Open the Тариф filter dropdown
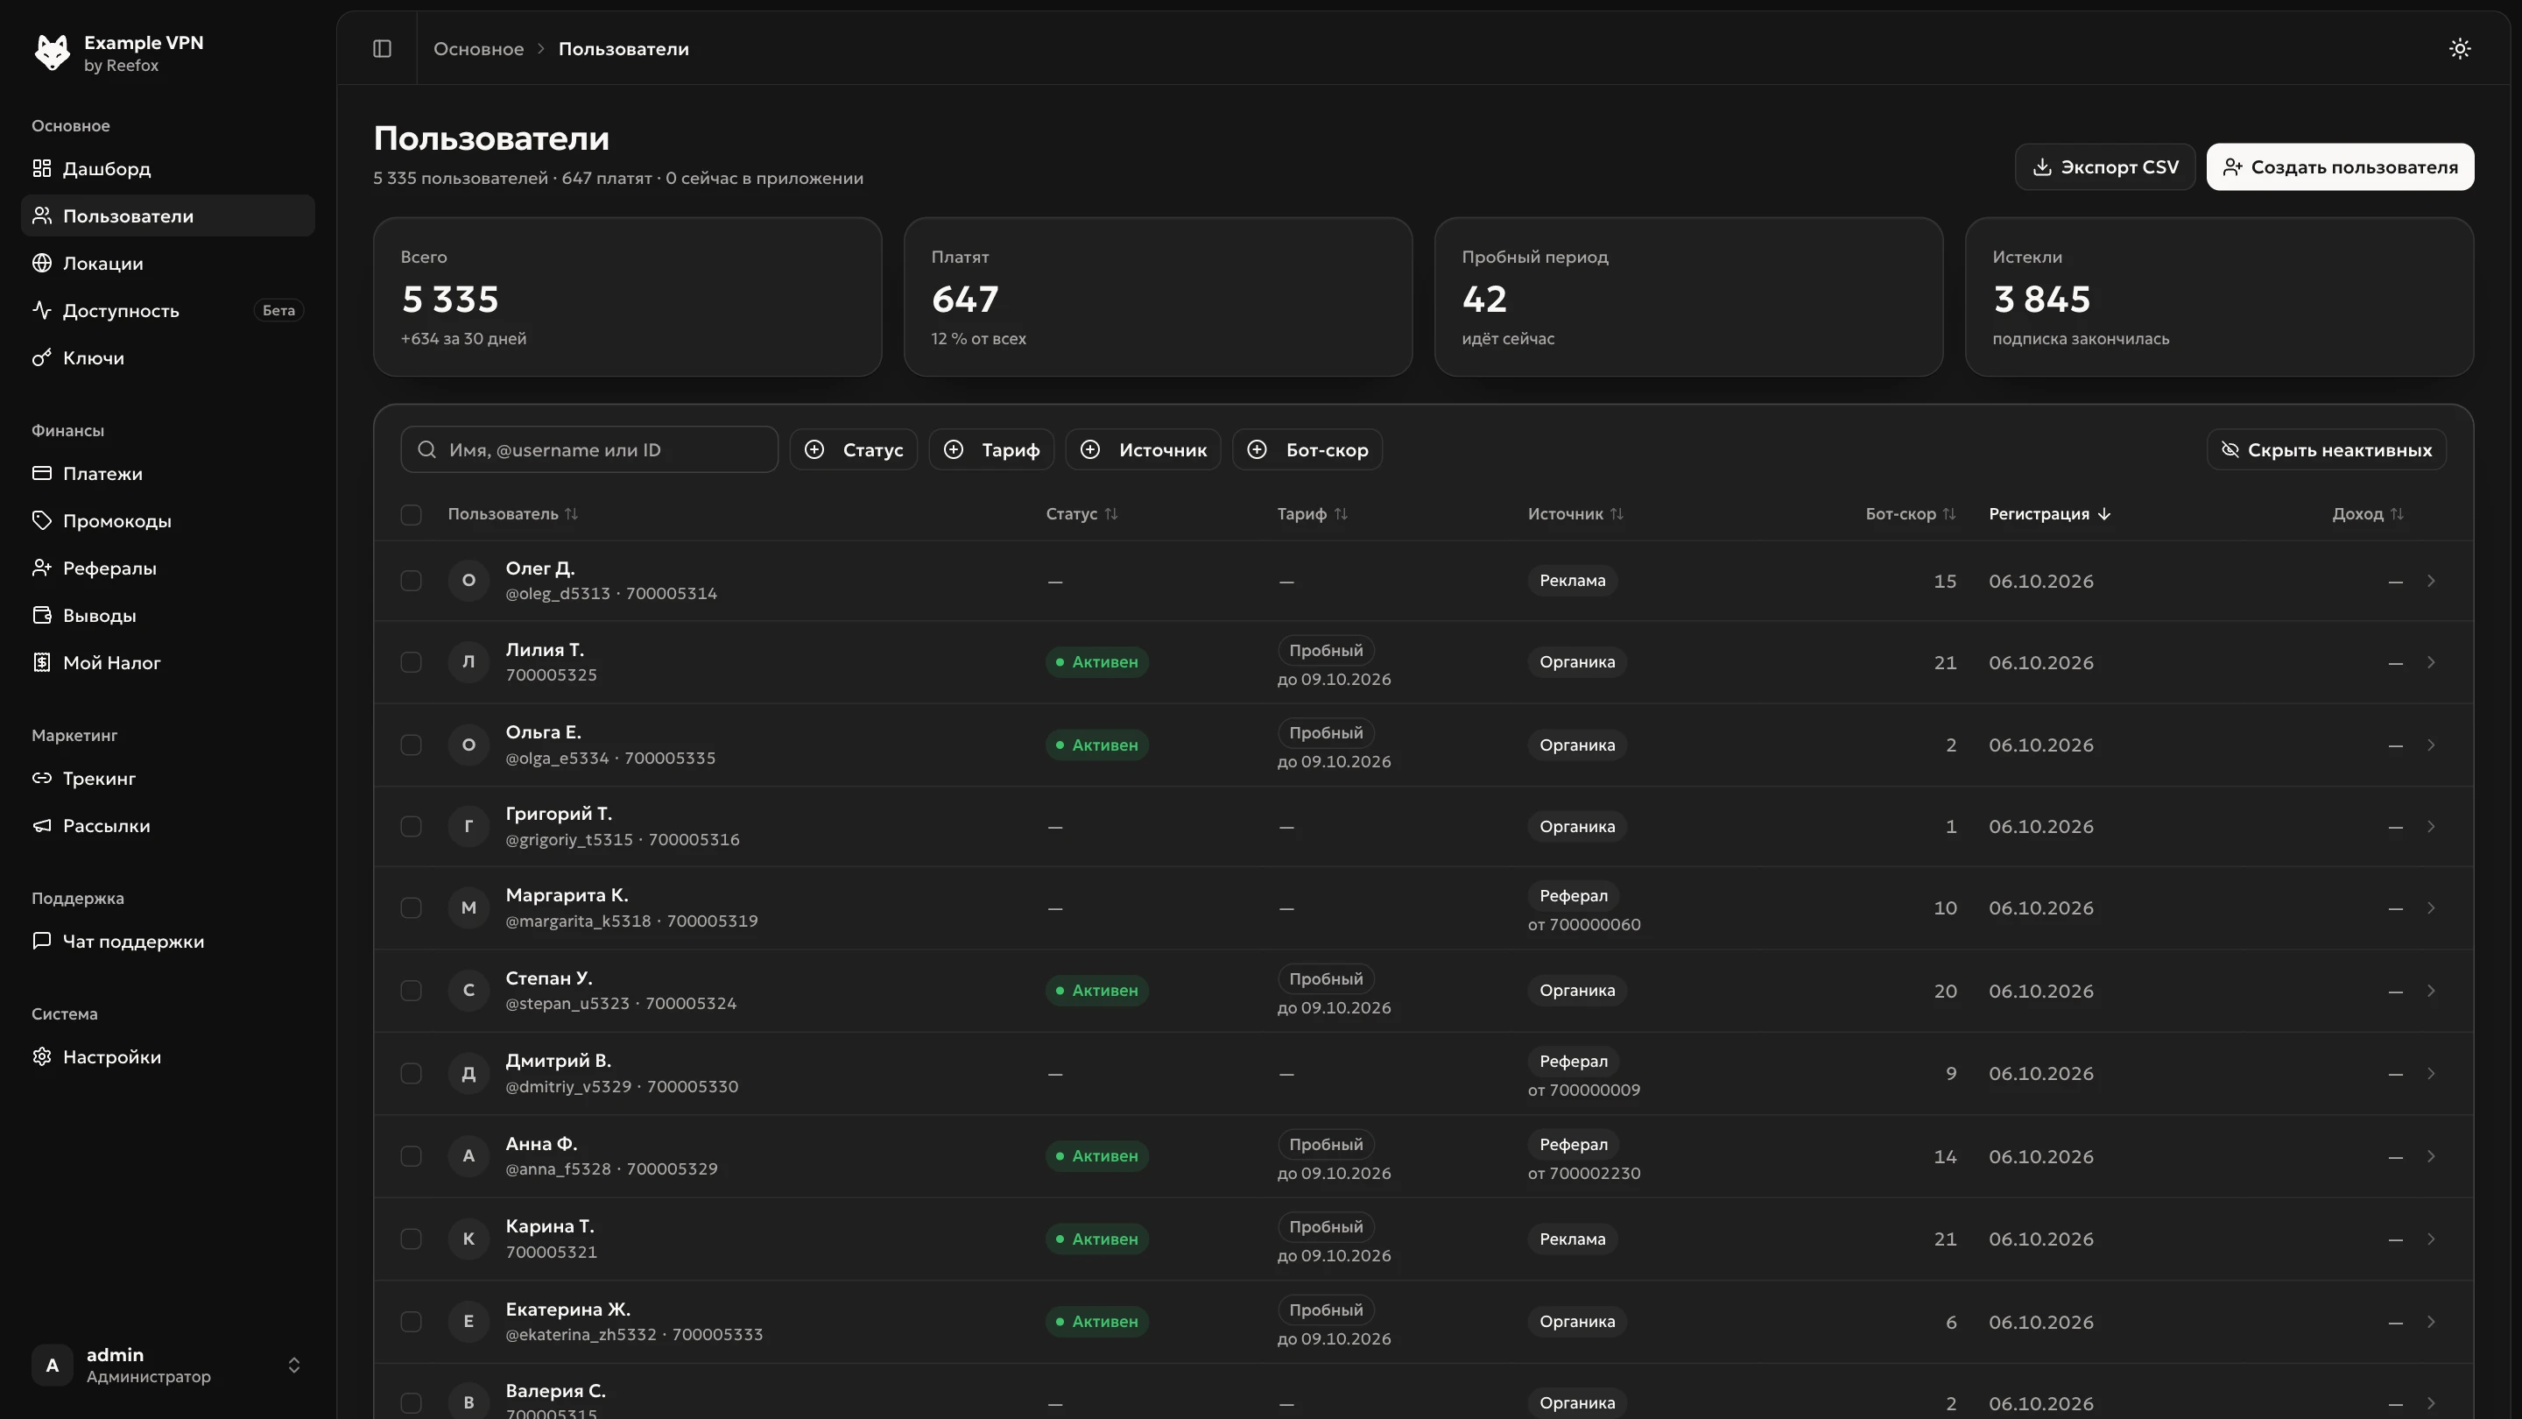The width and height of the screenshot is (2522, 1419). (990, 449)
